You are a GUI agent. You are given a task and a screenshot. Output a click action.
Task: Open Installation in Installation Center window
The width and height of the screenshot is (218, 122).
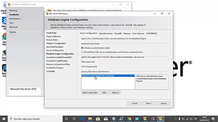point(14,15)
